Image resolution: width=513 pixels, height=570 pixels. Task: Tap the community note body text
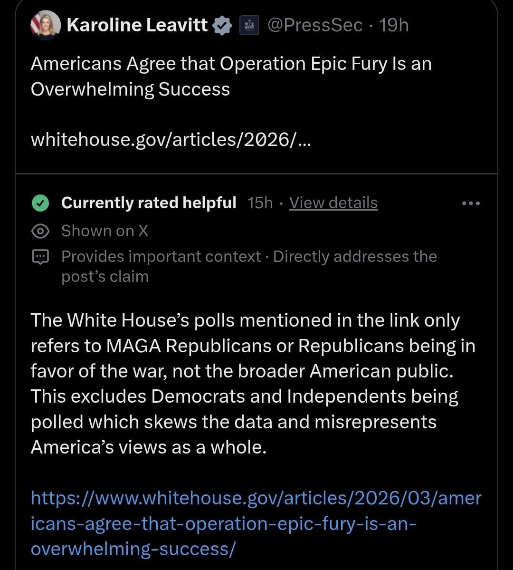(247, 384)
